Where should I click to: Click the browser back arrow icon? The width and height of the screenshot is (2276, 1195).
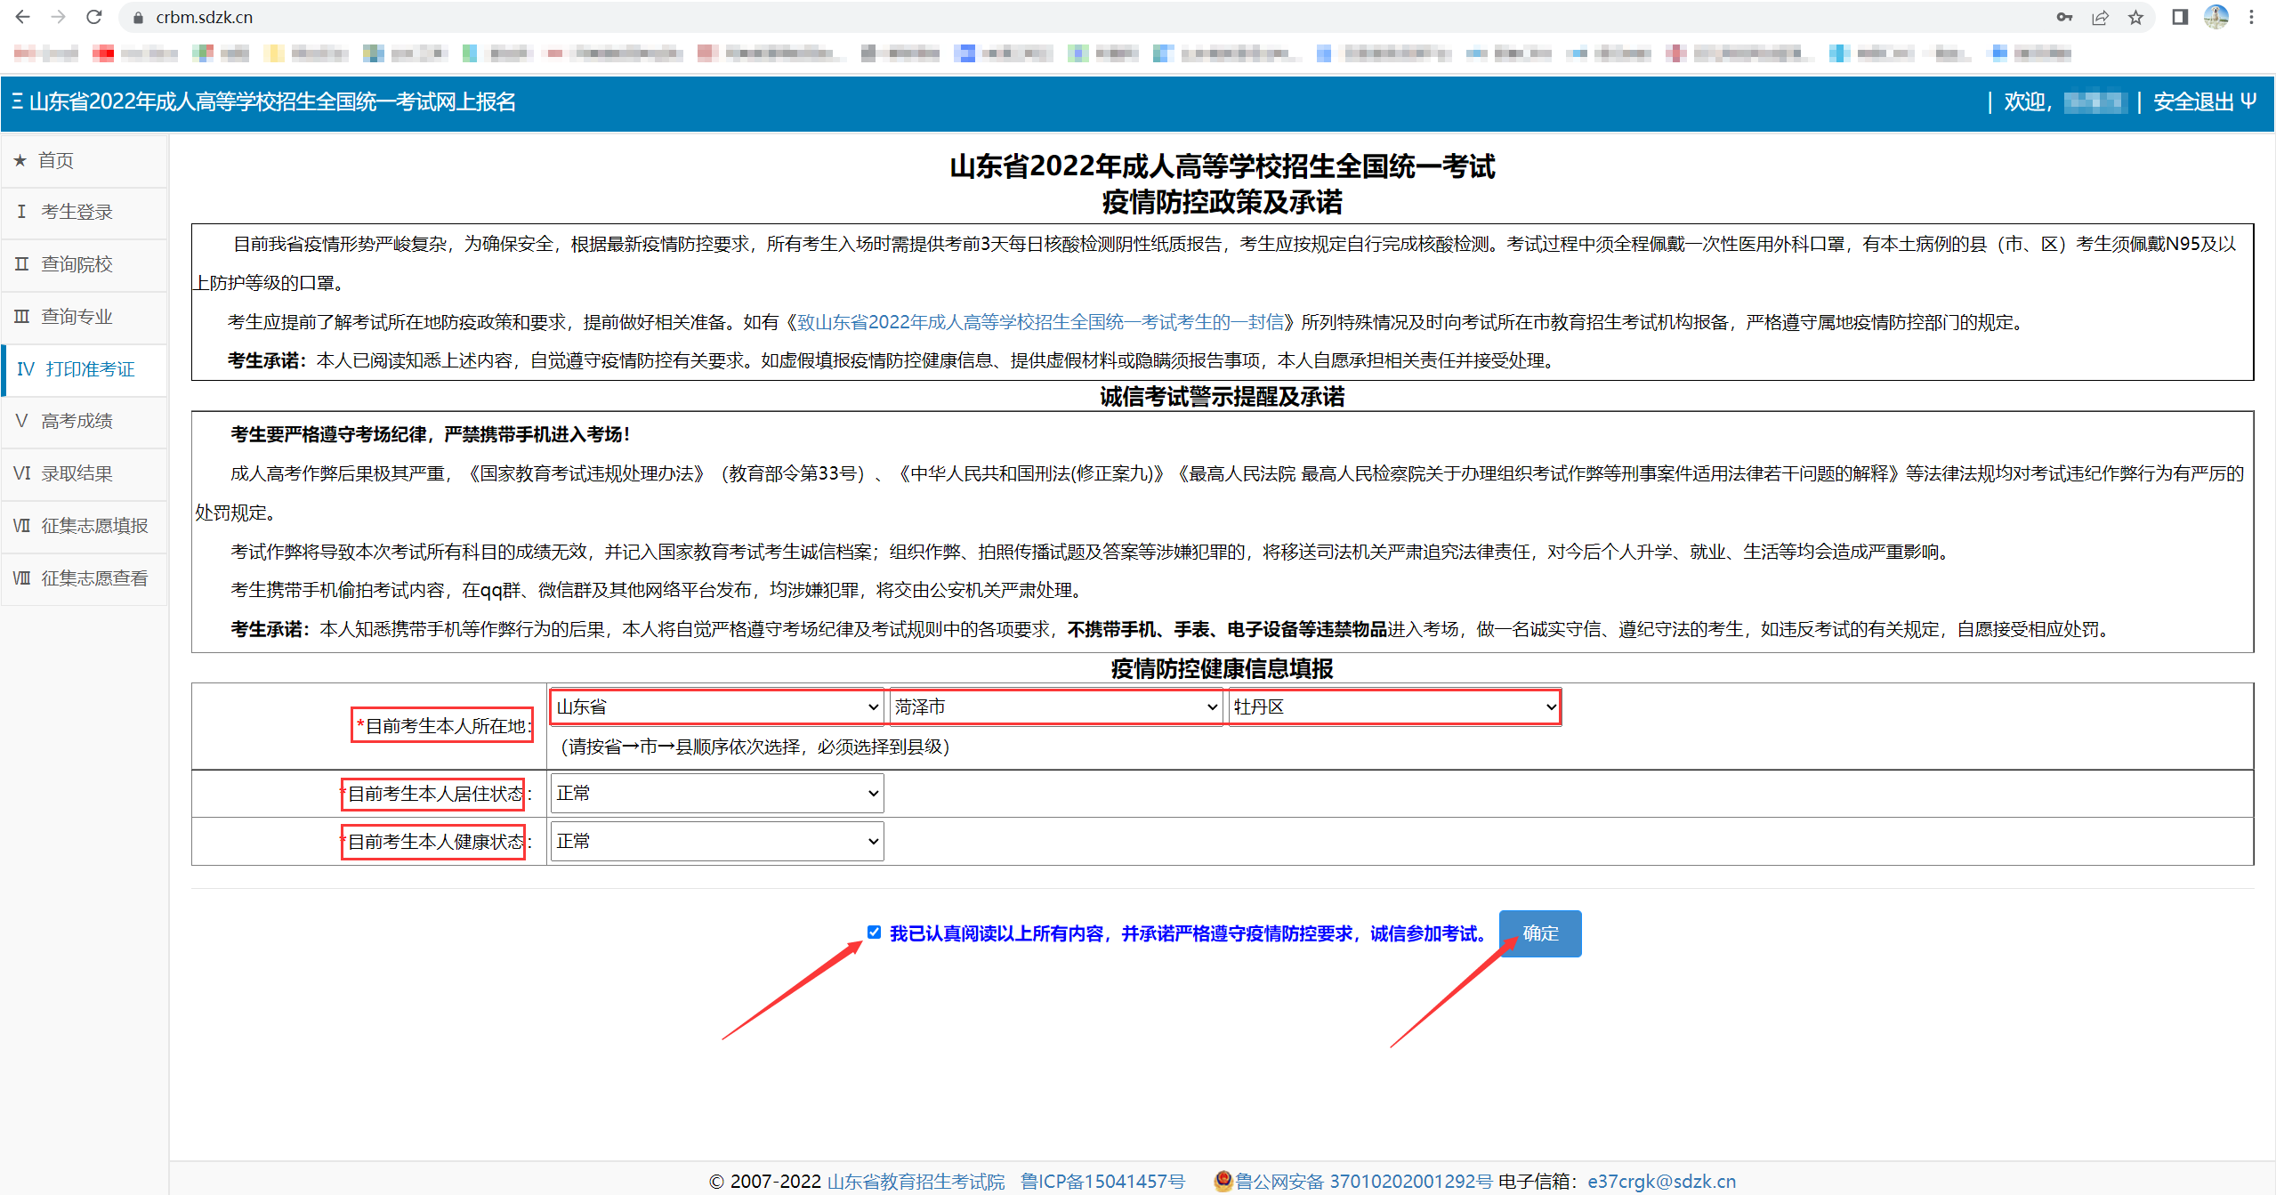tap(23, 17)
